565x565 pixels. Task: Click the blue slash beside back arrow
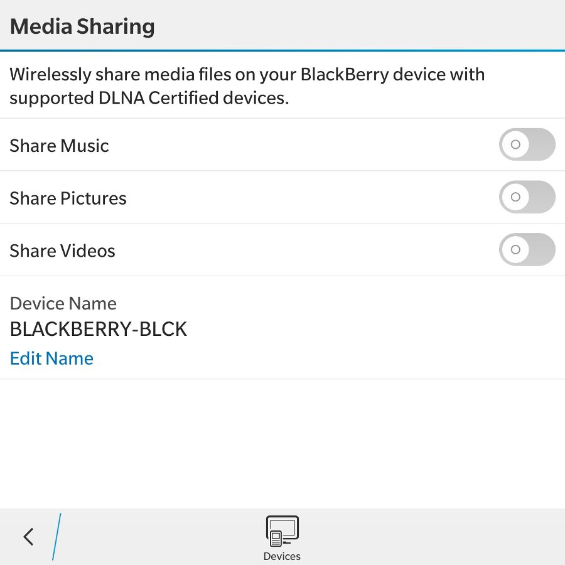56,537
